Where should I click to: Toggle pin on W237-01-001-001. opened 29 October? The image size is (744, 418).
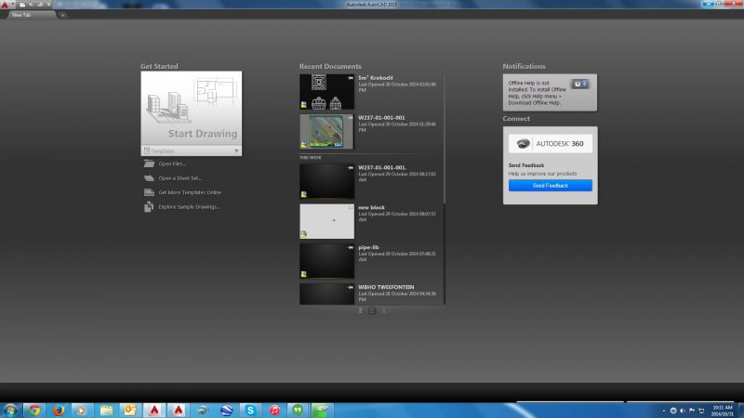tap(351, 167)
